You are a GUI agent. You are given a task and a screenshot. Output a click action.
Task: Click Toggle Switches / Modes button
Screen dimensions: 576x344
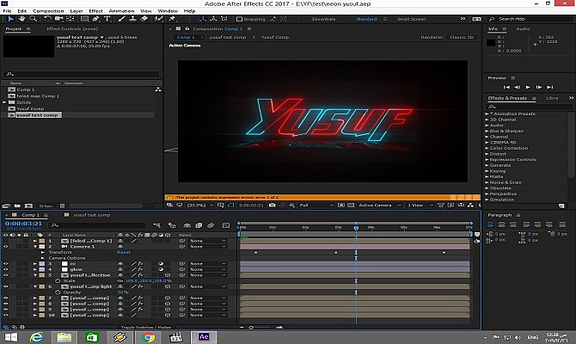coord(146,327)
